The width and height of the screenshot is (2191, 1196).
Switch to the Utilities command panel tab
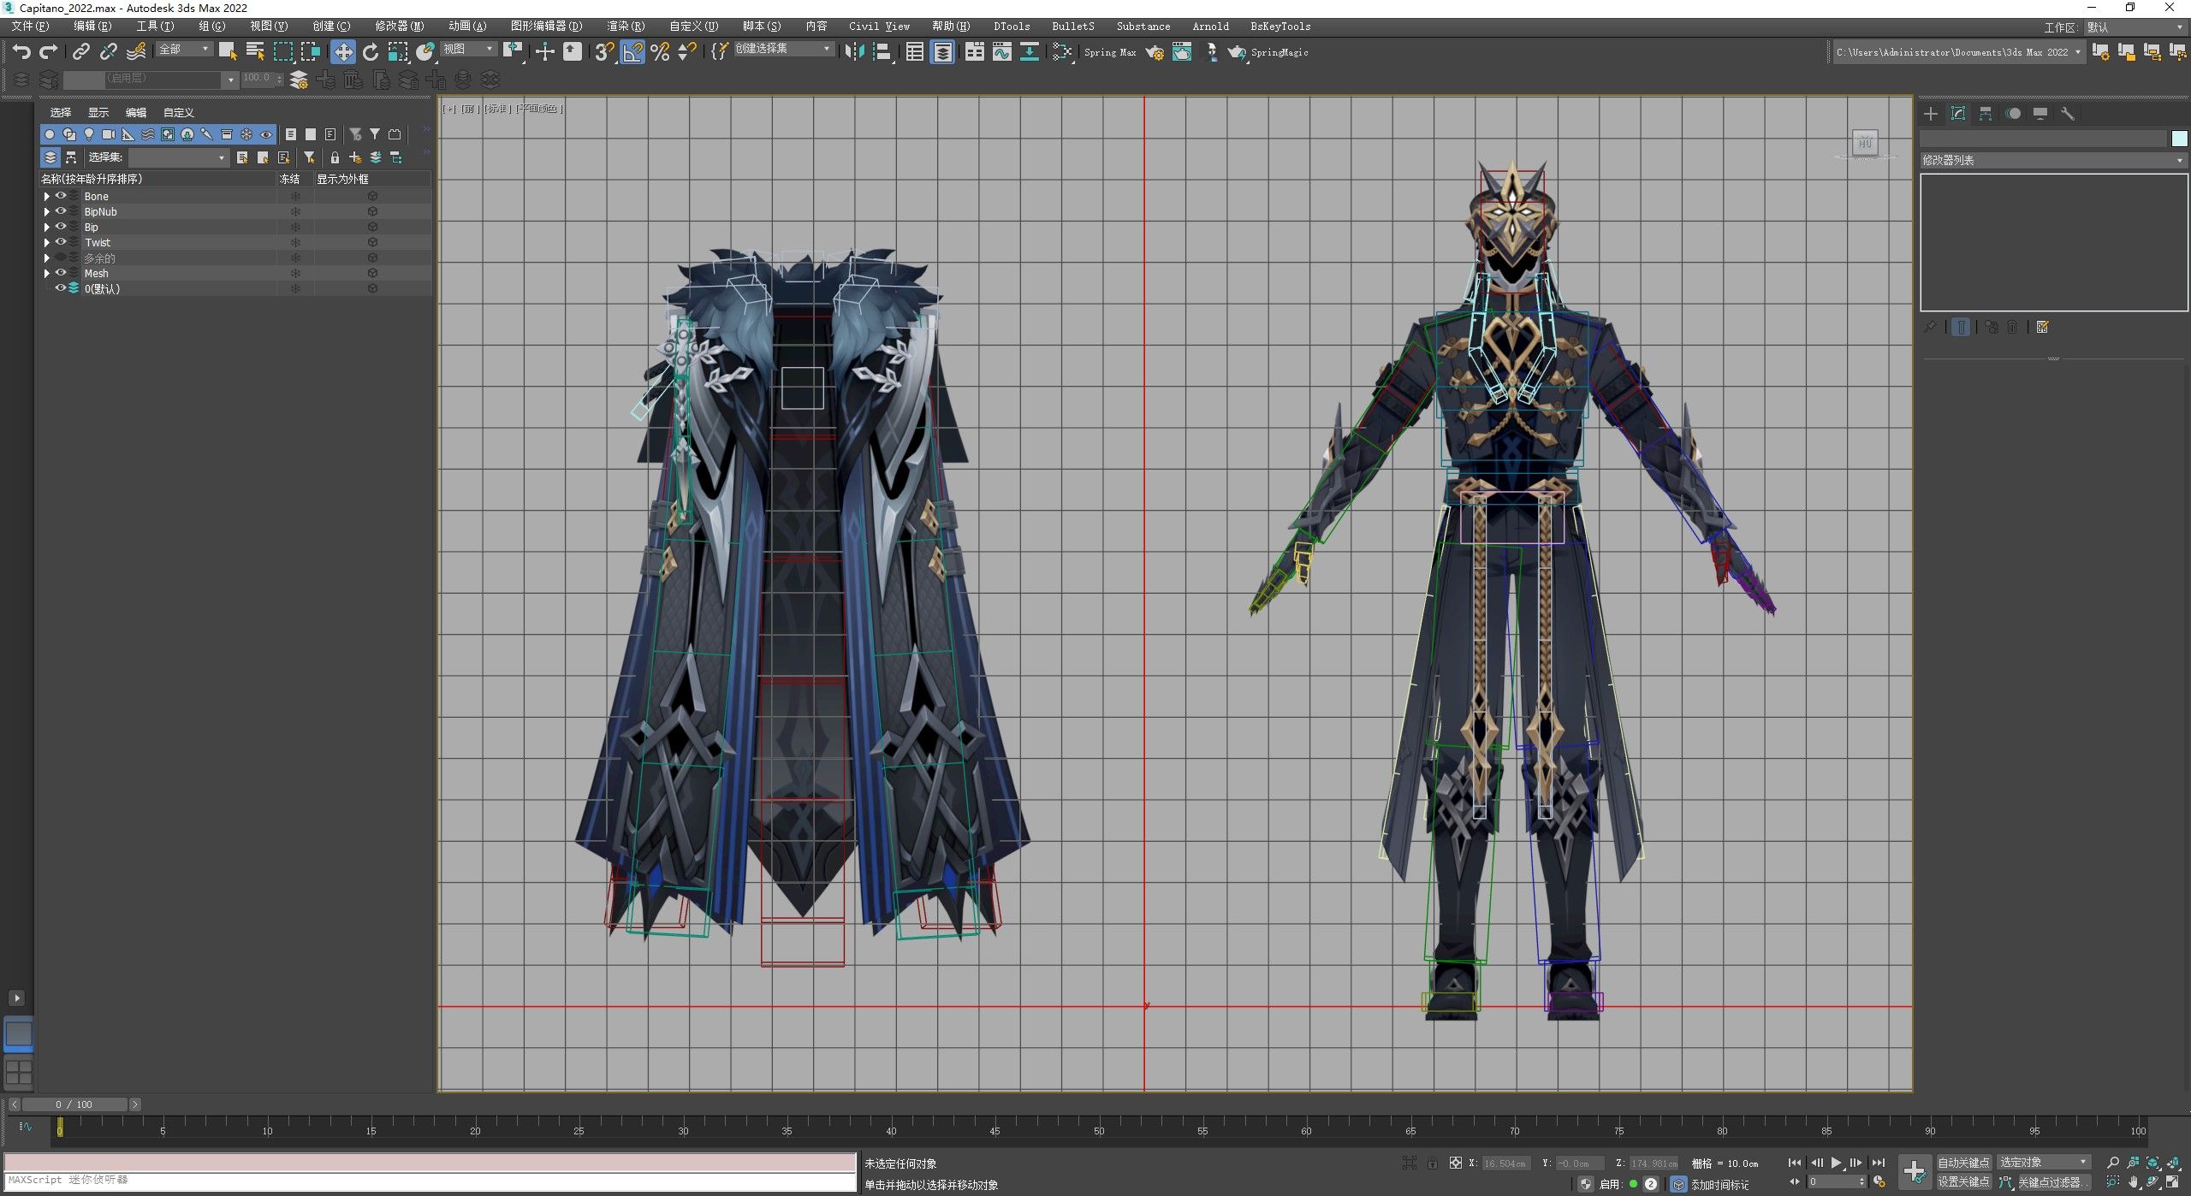click(x=2068, y=114)
